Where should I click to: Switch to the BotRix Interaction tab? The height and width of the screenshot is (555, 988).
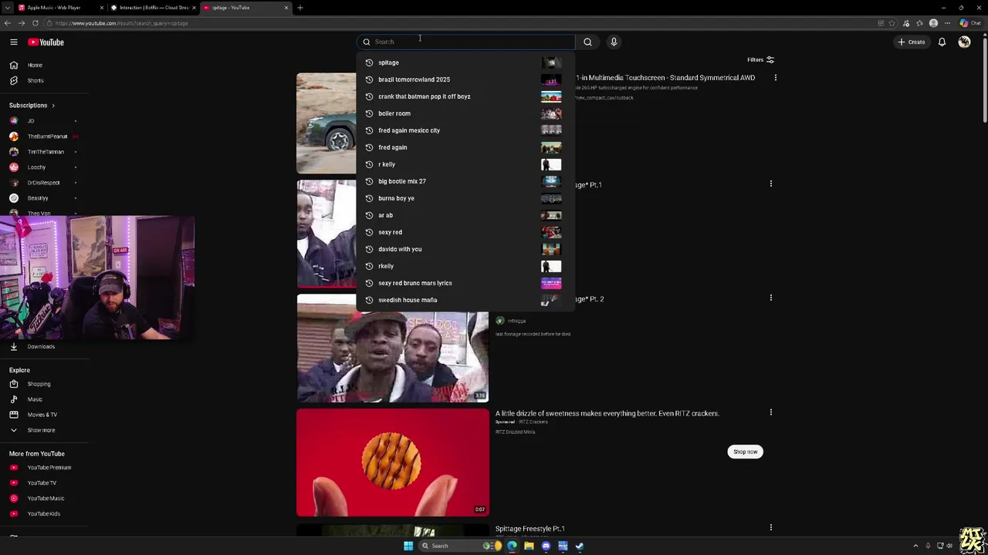point(154,8)
